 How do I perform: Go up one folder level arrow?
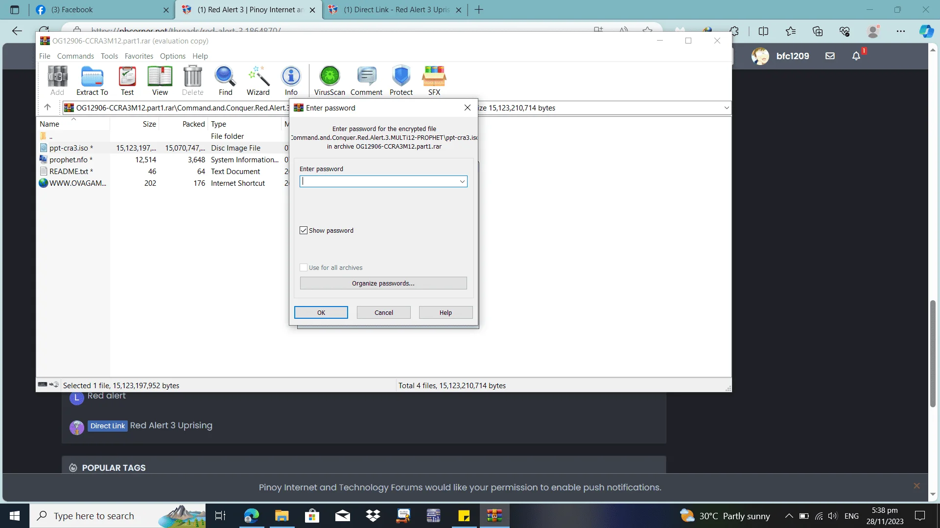click(x=47, y=108)
